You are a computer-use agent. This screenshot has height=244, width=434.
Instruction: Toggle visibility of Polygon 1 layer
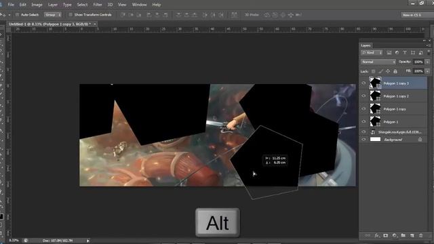pos(363,122)
